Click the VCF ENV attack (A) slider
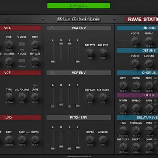Screen dimensions: 158x158 click(53, 106)
